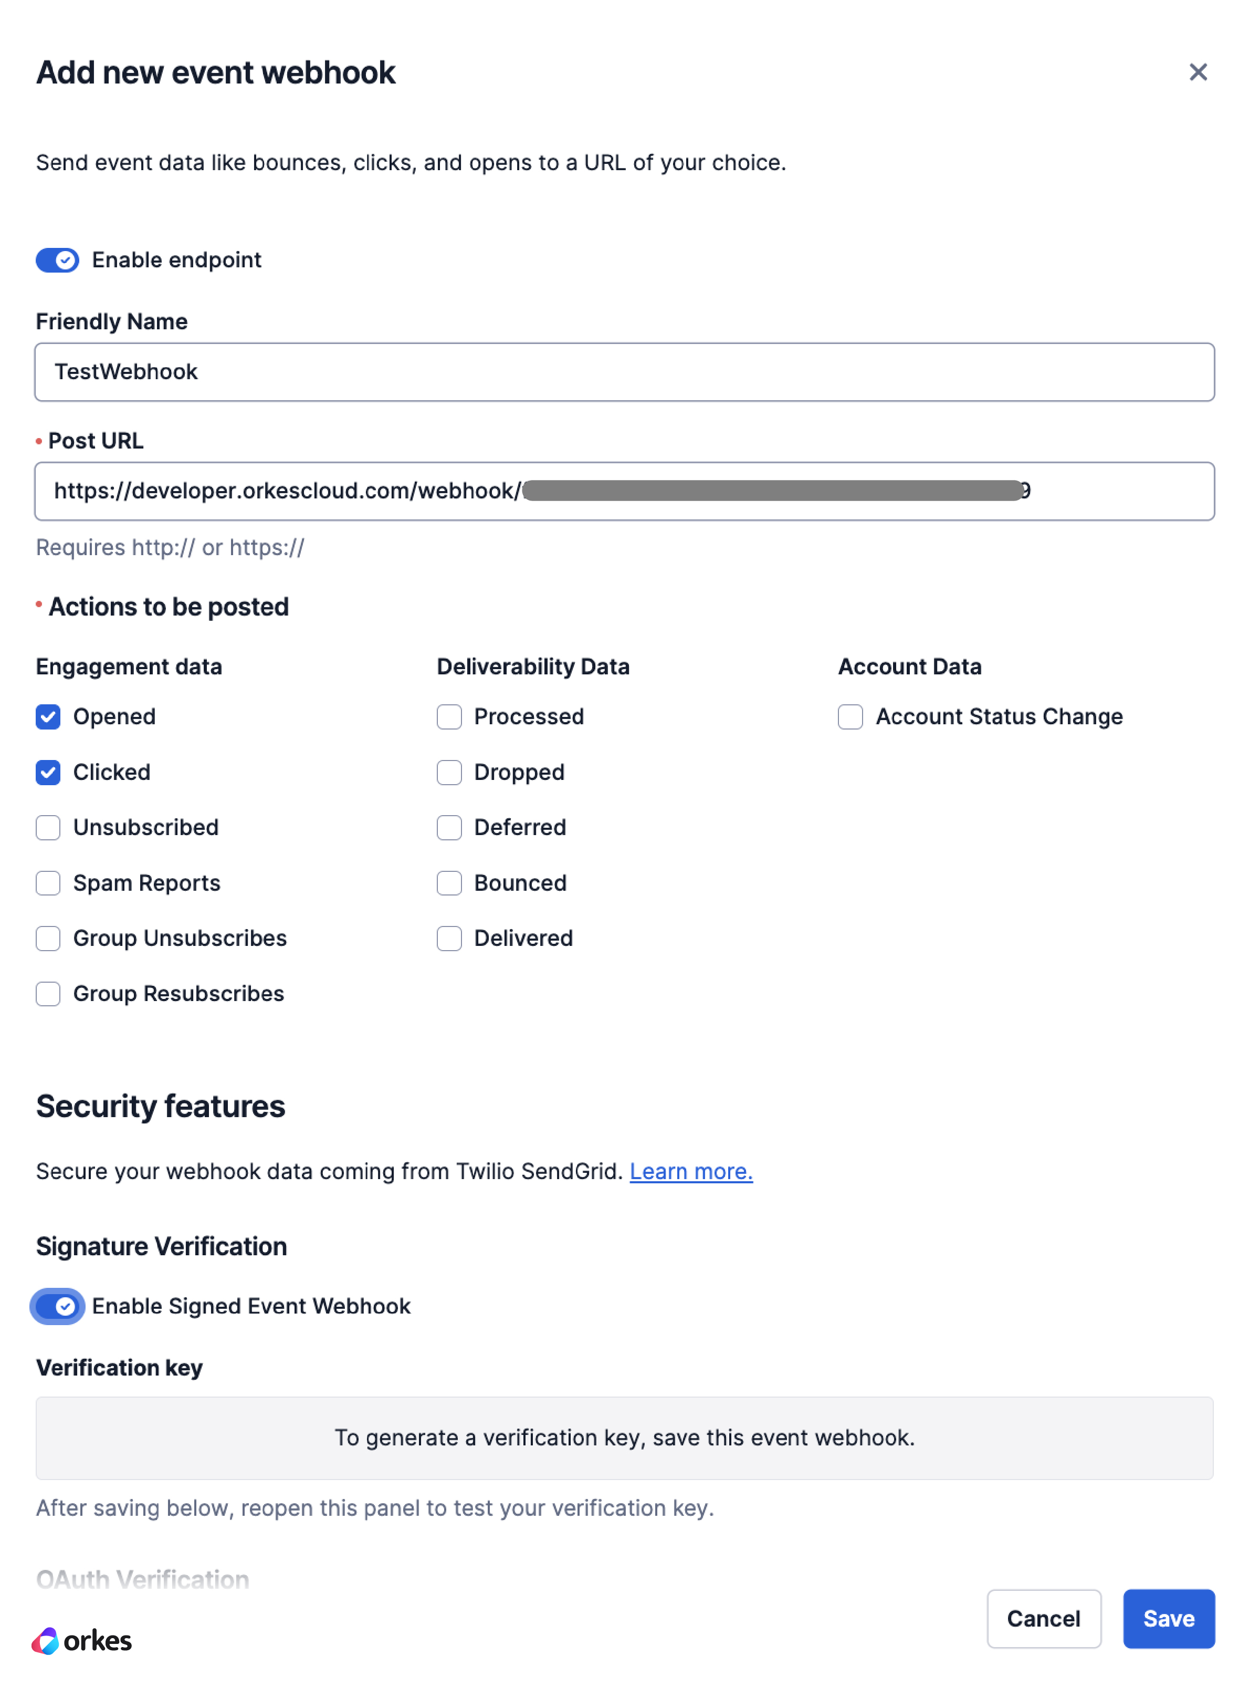
Task: Enable Dropped event posting
Action: [449, 773]
